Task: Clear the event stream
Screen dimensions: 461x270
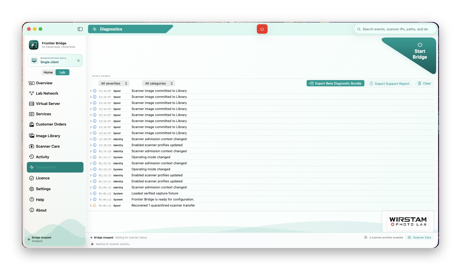Action: click(424, 83)
